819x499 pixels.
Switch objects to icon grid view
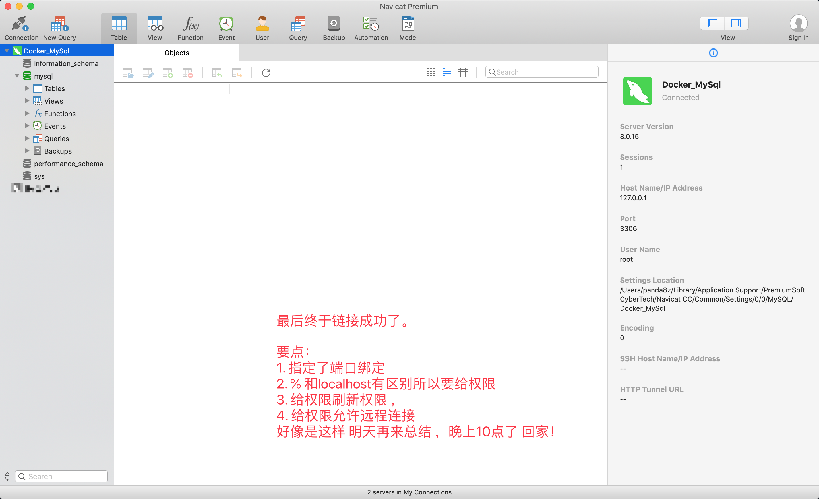pyautogui.click(x=431, y=72)
